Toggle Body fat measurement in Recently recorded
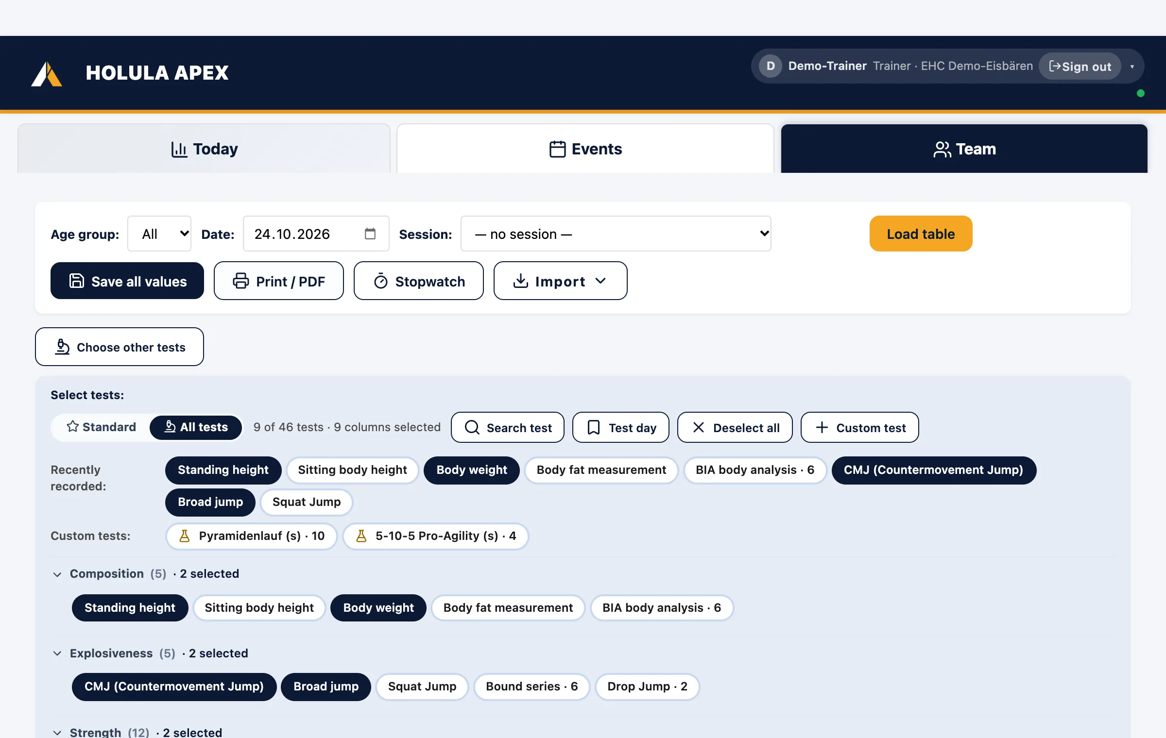Screen dimensions: 1166x738 tap(601, 470)
